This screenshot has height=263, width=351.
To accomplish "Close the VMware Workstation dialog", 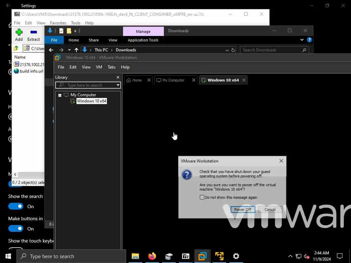I will (x=281, y=161).
